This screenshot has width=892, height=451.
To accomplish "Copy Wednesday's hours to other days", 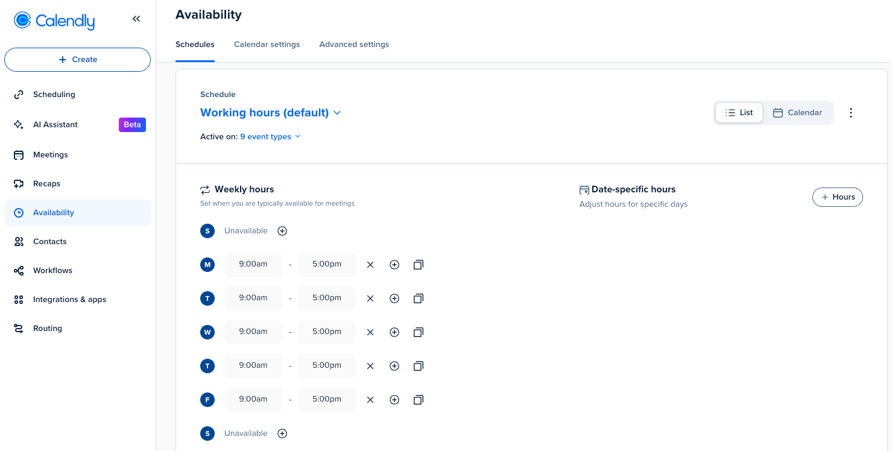I will coord(419,332).
